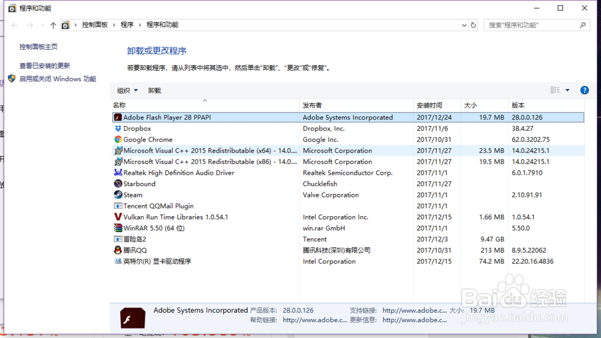The image size is (601, 338).
Task: Click the search magnifier icon
Action: point(582,25)
